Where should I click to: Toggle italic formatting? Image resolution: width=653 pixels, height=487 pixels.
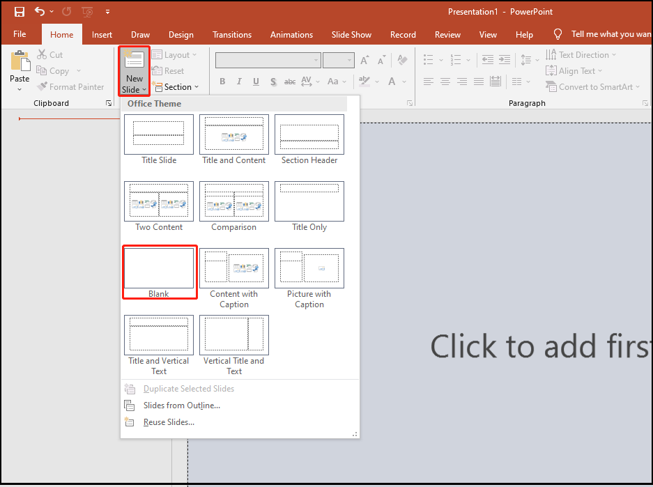(x=239, y=82)
